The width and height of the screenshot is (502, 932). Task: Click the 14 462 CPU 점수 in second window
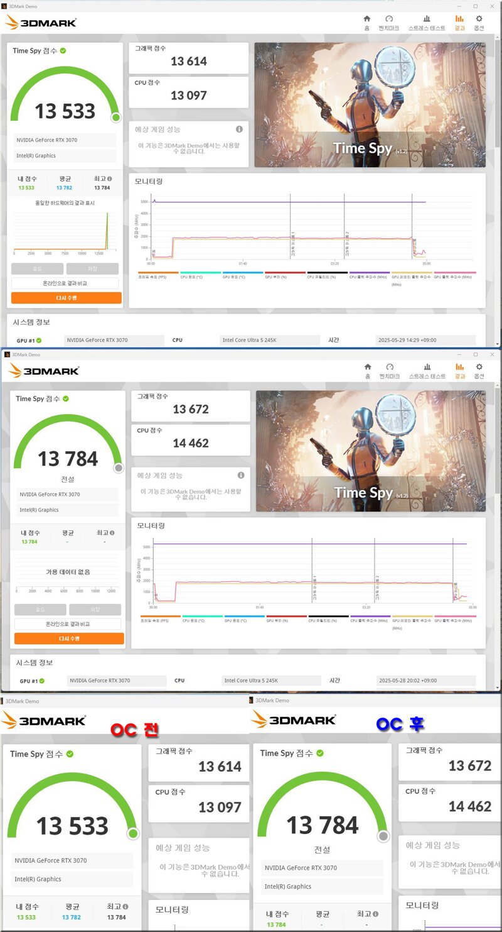(x=191, y=443)
